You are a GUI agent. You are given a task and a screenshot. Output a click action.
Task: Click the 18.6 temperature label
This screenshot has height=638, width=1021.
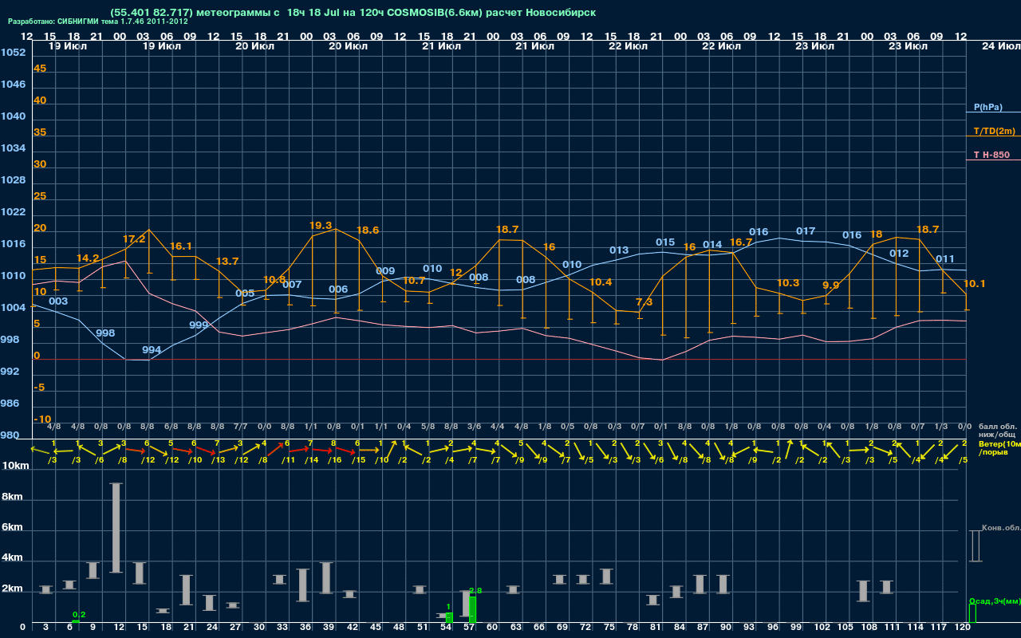(368, 230)
